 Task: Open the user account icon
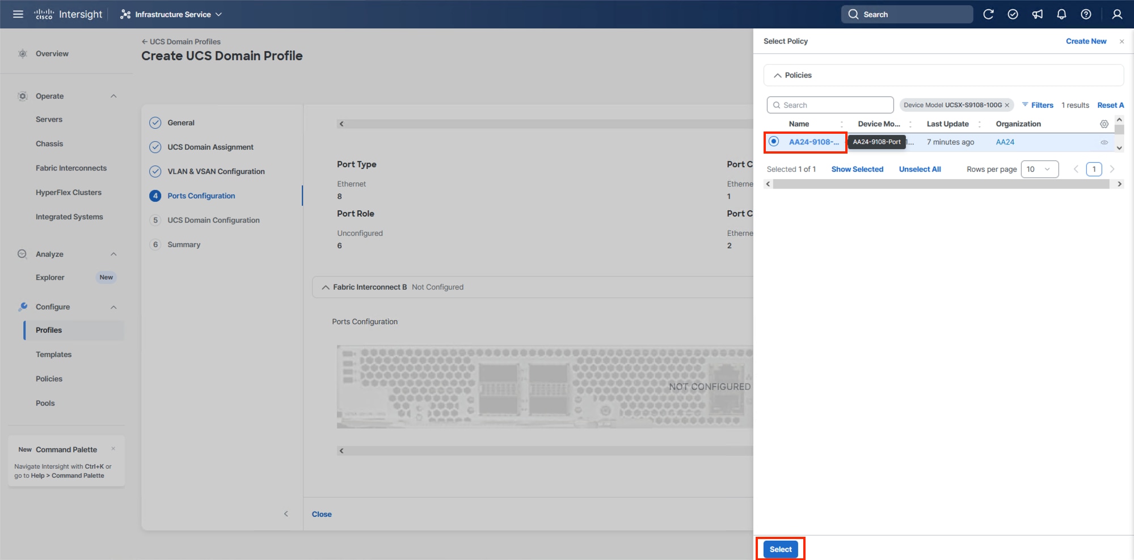tap(1116, 14)
